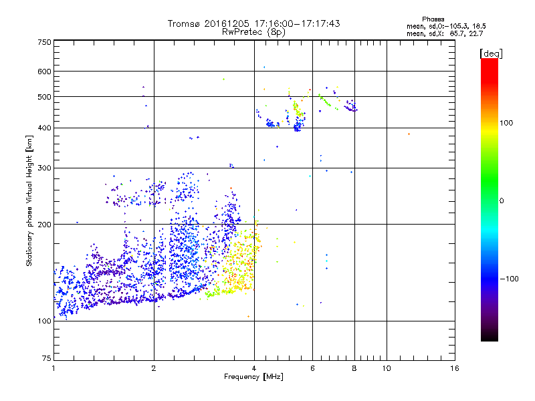Click the 'Stationary phase Virtual Height [km]' y-axis label
This screenshot has height=401, width=535.
click(x=29, y=200)
